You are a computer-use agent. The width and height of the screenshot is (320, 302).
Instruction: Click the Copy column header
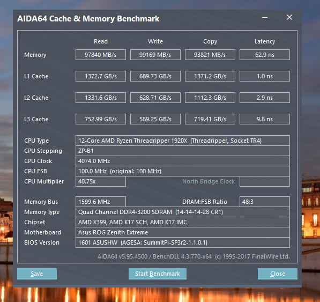[x=210, y=42]
